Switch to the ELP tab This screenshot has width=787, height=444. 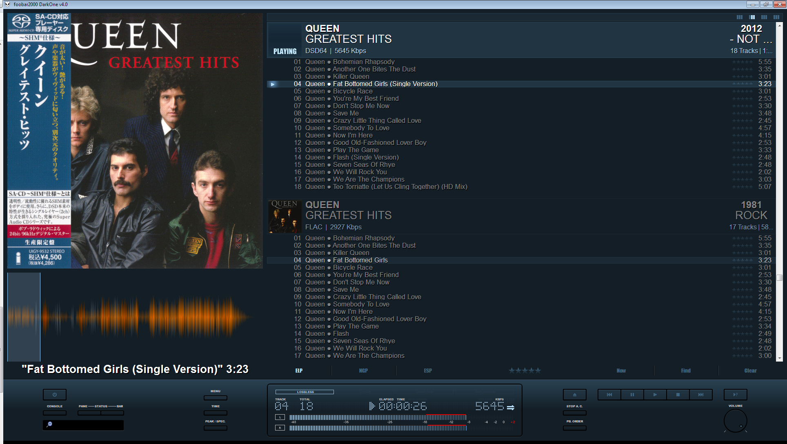point(299,371)
